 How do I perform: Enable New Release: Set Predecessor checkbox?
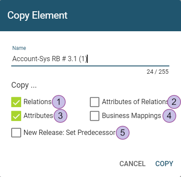tap(16, 133)
